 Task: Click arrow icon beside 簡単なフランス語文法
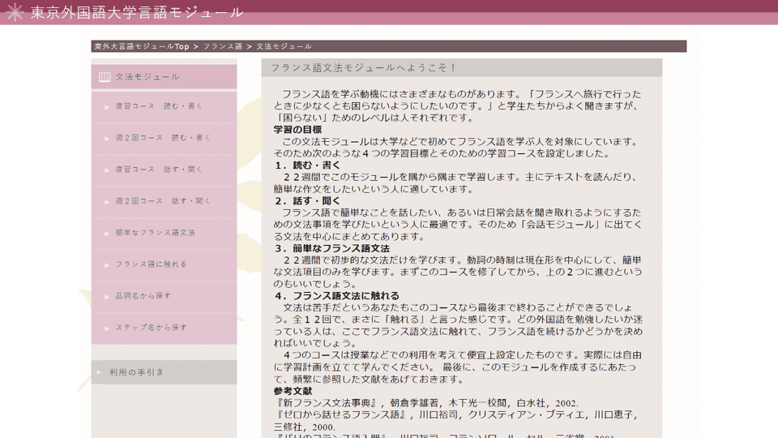[107, 234]
